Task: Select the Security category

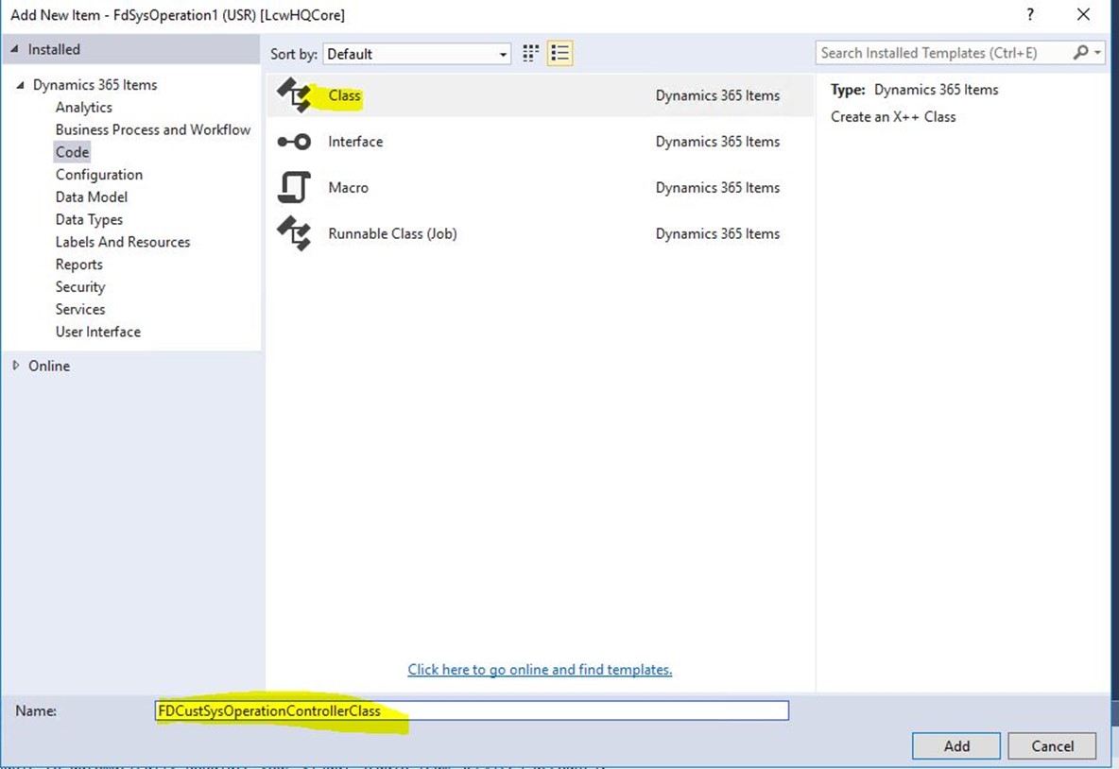Action: click(x=80, y=287)
